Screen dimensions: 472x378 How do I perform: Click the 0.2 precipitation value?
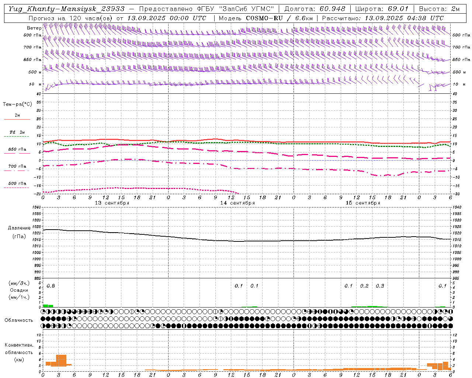[x=364, y=286]
